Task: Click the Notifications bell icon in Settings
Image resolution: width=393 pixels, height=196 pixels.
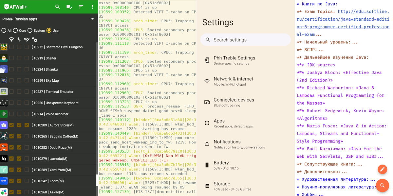Action: 207,144
